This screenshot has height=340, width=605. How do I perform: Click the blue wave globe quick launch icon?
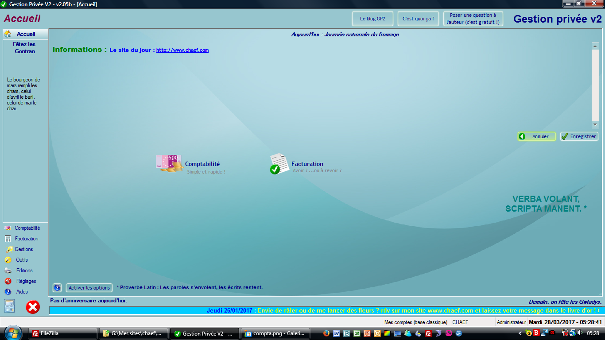coord(459,333)
